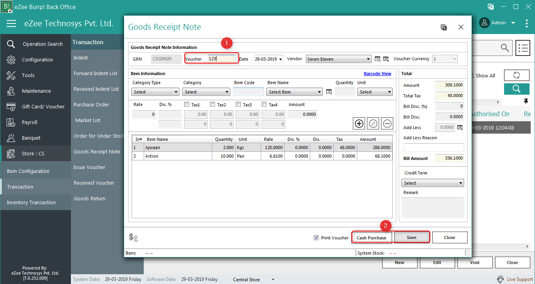Image resolution: width=535 pixels, height=284 pixels.
Task: Open the vertical three-dot menu
Action: 527,23
